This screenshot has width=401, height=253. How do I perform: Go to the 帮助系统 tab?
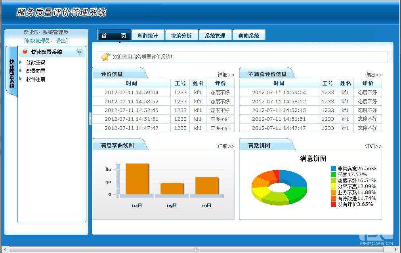(x=248, y=36)
